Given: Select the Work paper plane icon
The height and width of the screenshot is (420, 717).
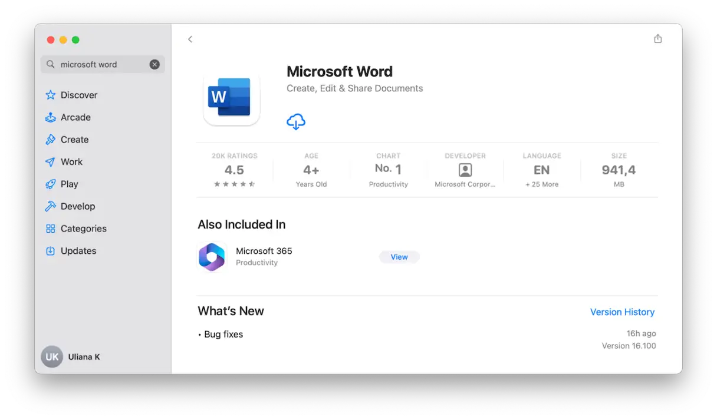Looking at the screenshot, I should [x=51, y=162].
